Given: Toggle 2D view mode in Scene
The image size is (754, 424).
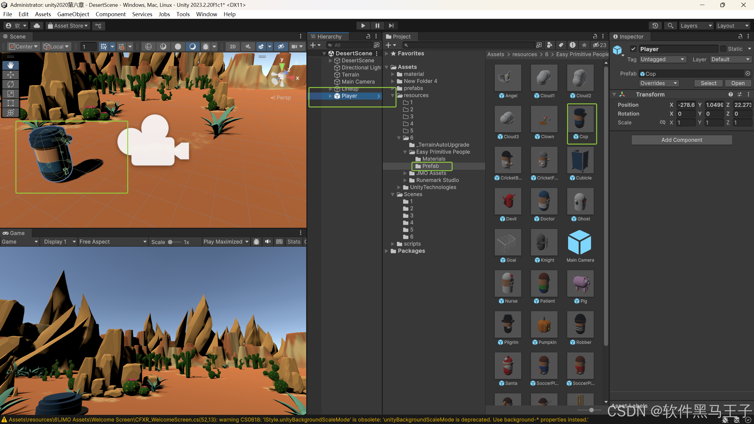Looking at the screenshot, I should coord(232,47).
